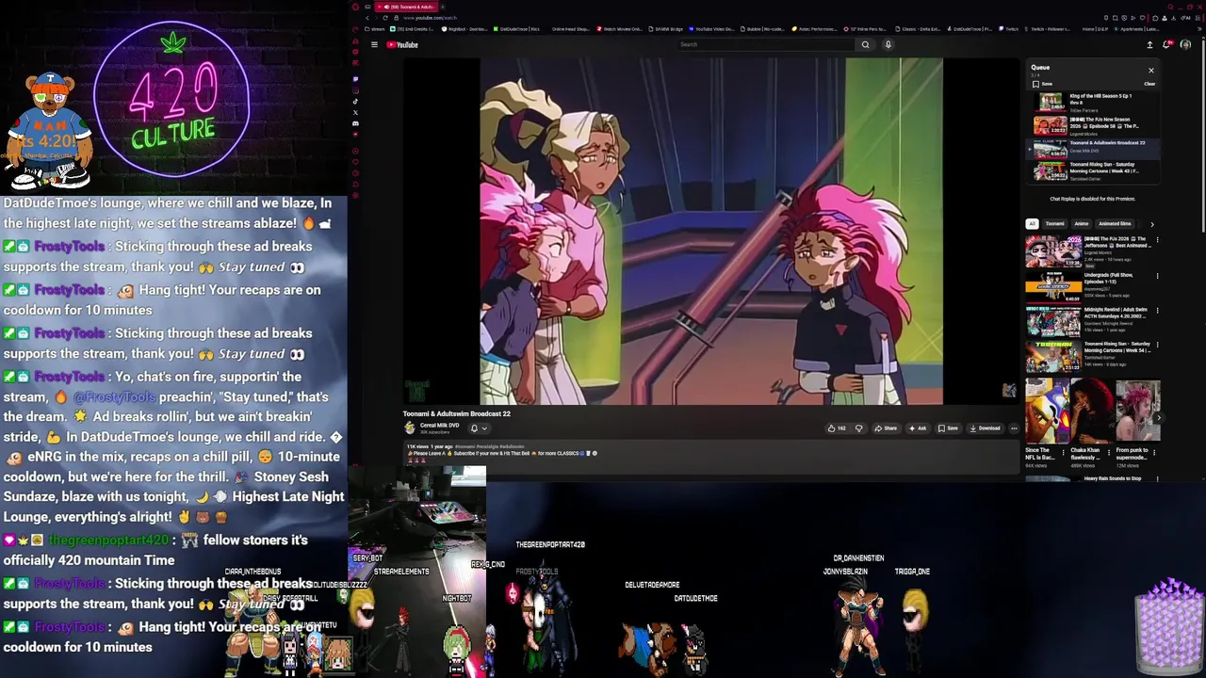The height and width of the screenshot is (678, 1206).
Task: Open the Since The NFL Is Back short
Action: (1047, 412)
